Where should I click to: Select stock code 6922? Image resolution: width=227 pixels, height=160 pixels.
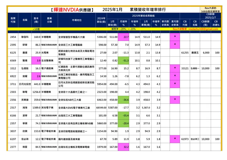pos(13,76)
